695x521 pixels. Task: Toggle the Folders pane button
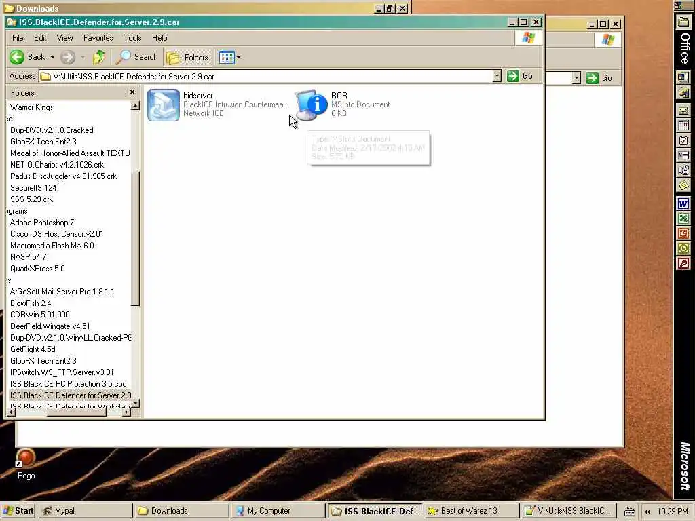click(187, 57)
